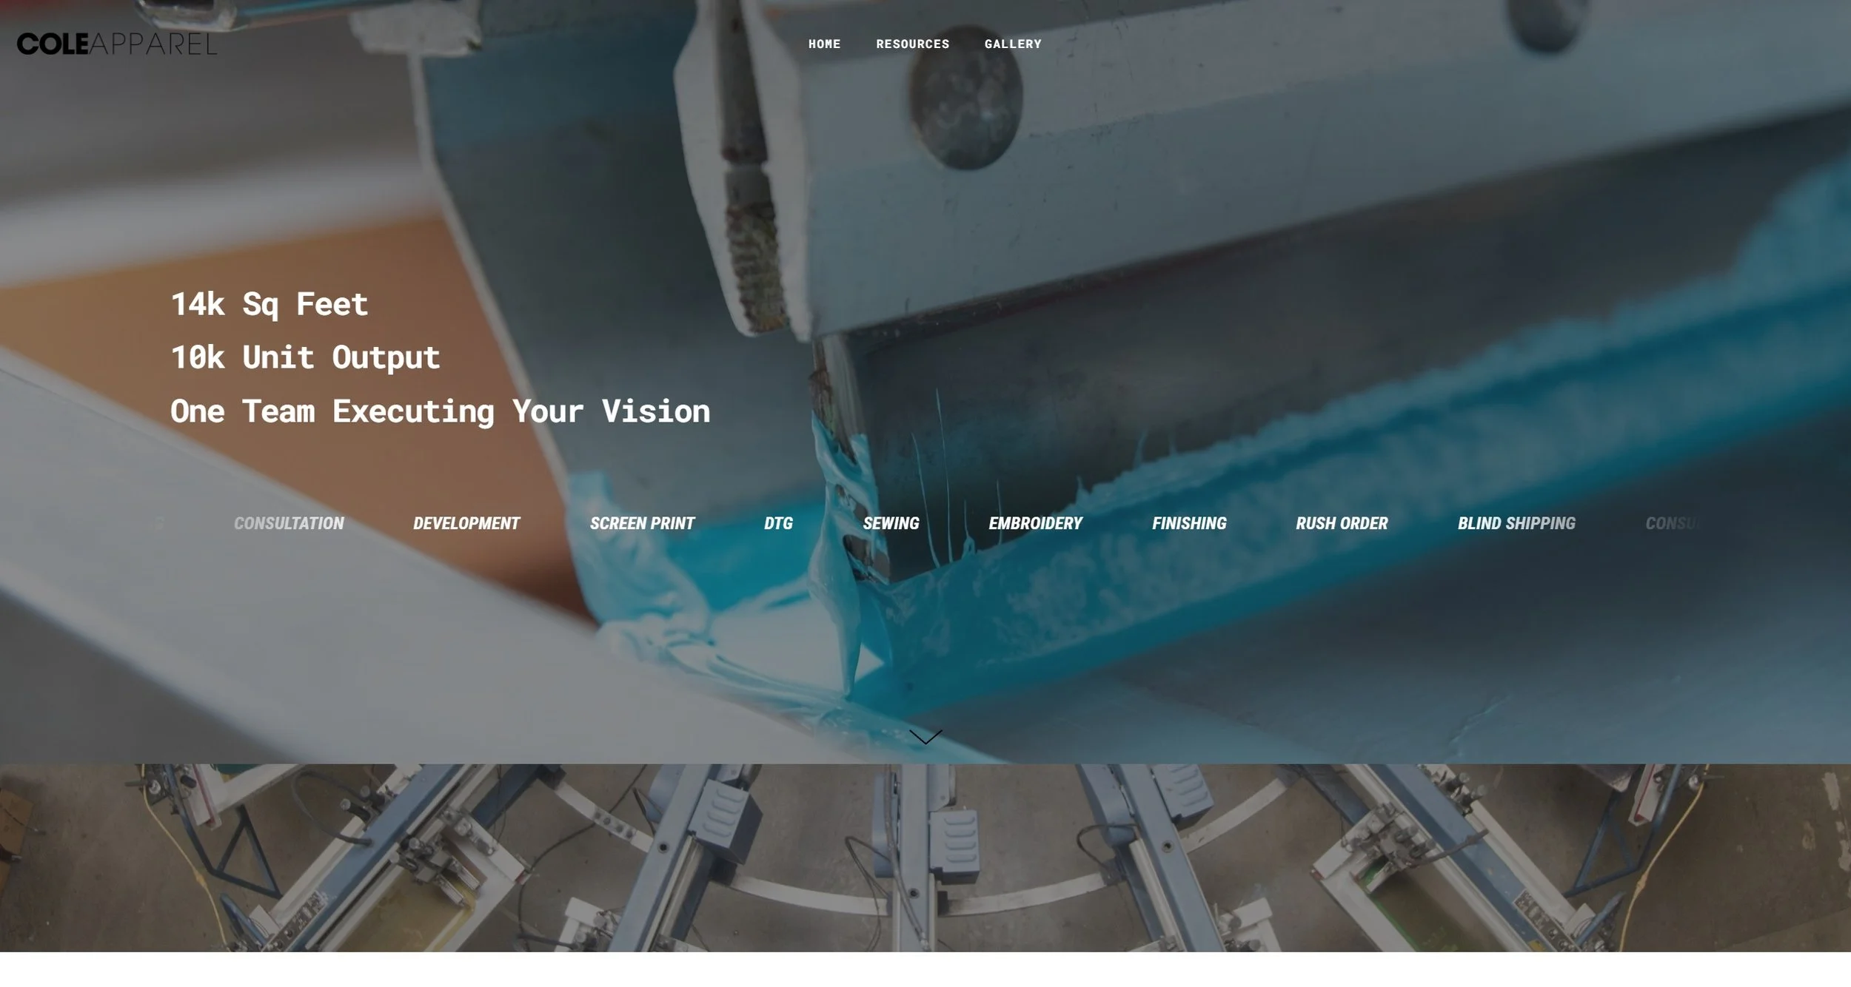Select the Development service link
The height and width of the screenshot is (987, 1851).
(466, 524)
